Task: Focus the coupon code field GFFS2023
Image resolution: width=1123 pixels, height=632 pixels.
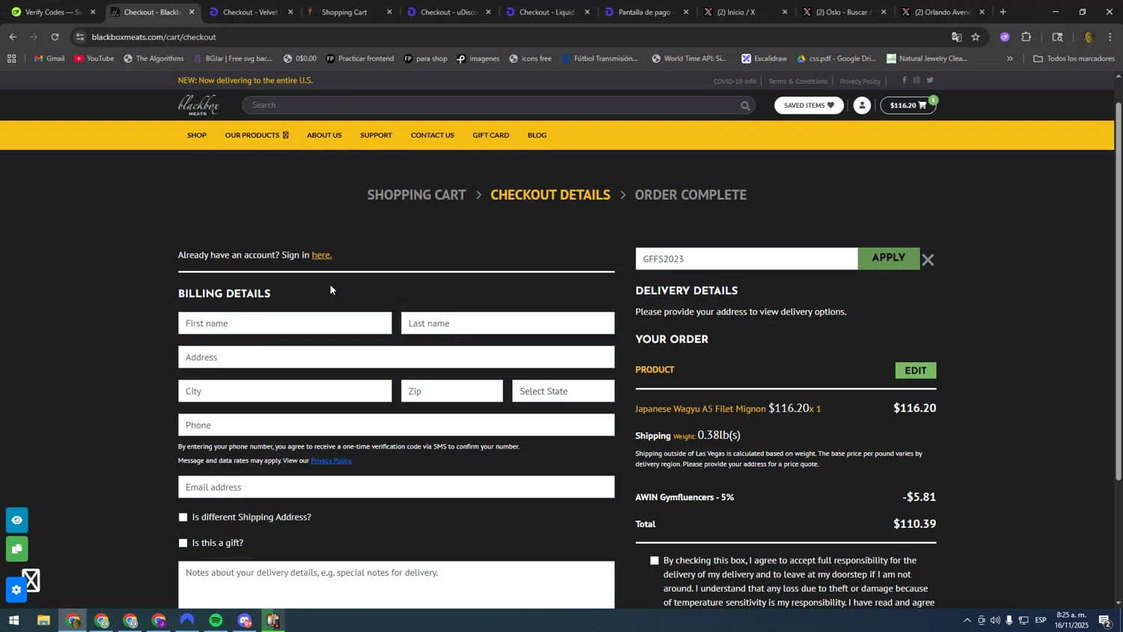Action: click(746, 259)
